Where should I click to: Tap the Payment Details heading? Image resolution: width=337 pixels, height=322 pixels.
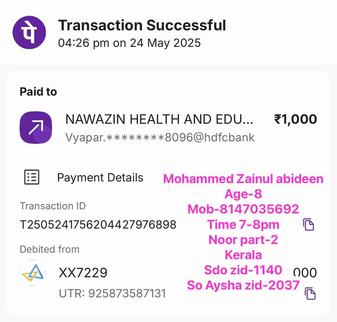(x=100, y=178)
